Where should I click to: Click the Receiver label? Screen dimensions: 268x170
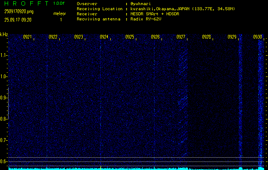tap(87, 14)
